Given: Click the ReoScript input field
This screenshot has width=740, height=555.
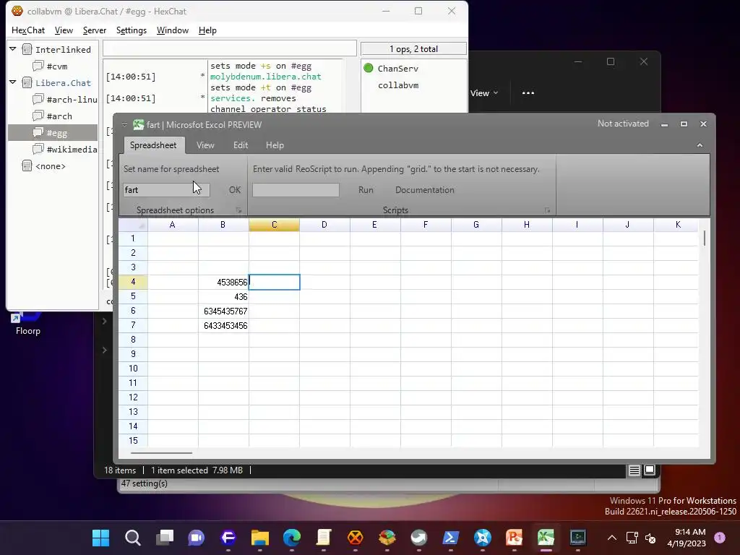Looking at the screenshot, I should click(296, 190).
